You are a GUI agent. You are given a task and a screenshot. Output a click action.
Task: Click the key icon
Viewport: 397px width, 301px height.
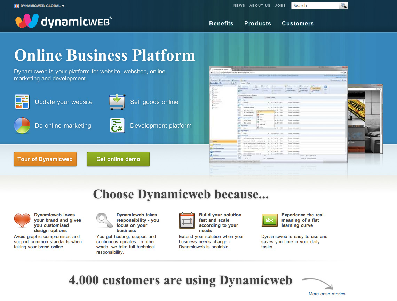coord(104,220)
